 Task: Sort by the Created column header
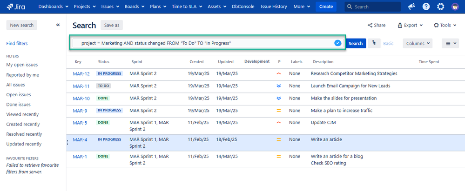click(x=196, y=62)
